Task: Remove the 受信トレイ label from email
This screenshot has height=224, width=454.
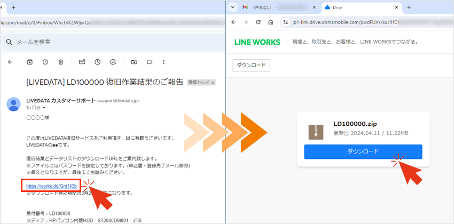Action: (213, 83)
